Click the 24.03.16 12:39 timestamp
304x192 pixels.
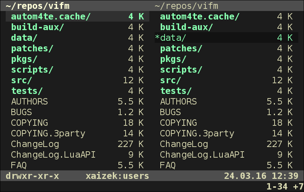click(x=261, y=176)
